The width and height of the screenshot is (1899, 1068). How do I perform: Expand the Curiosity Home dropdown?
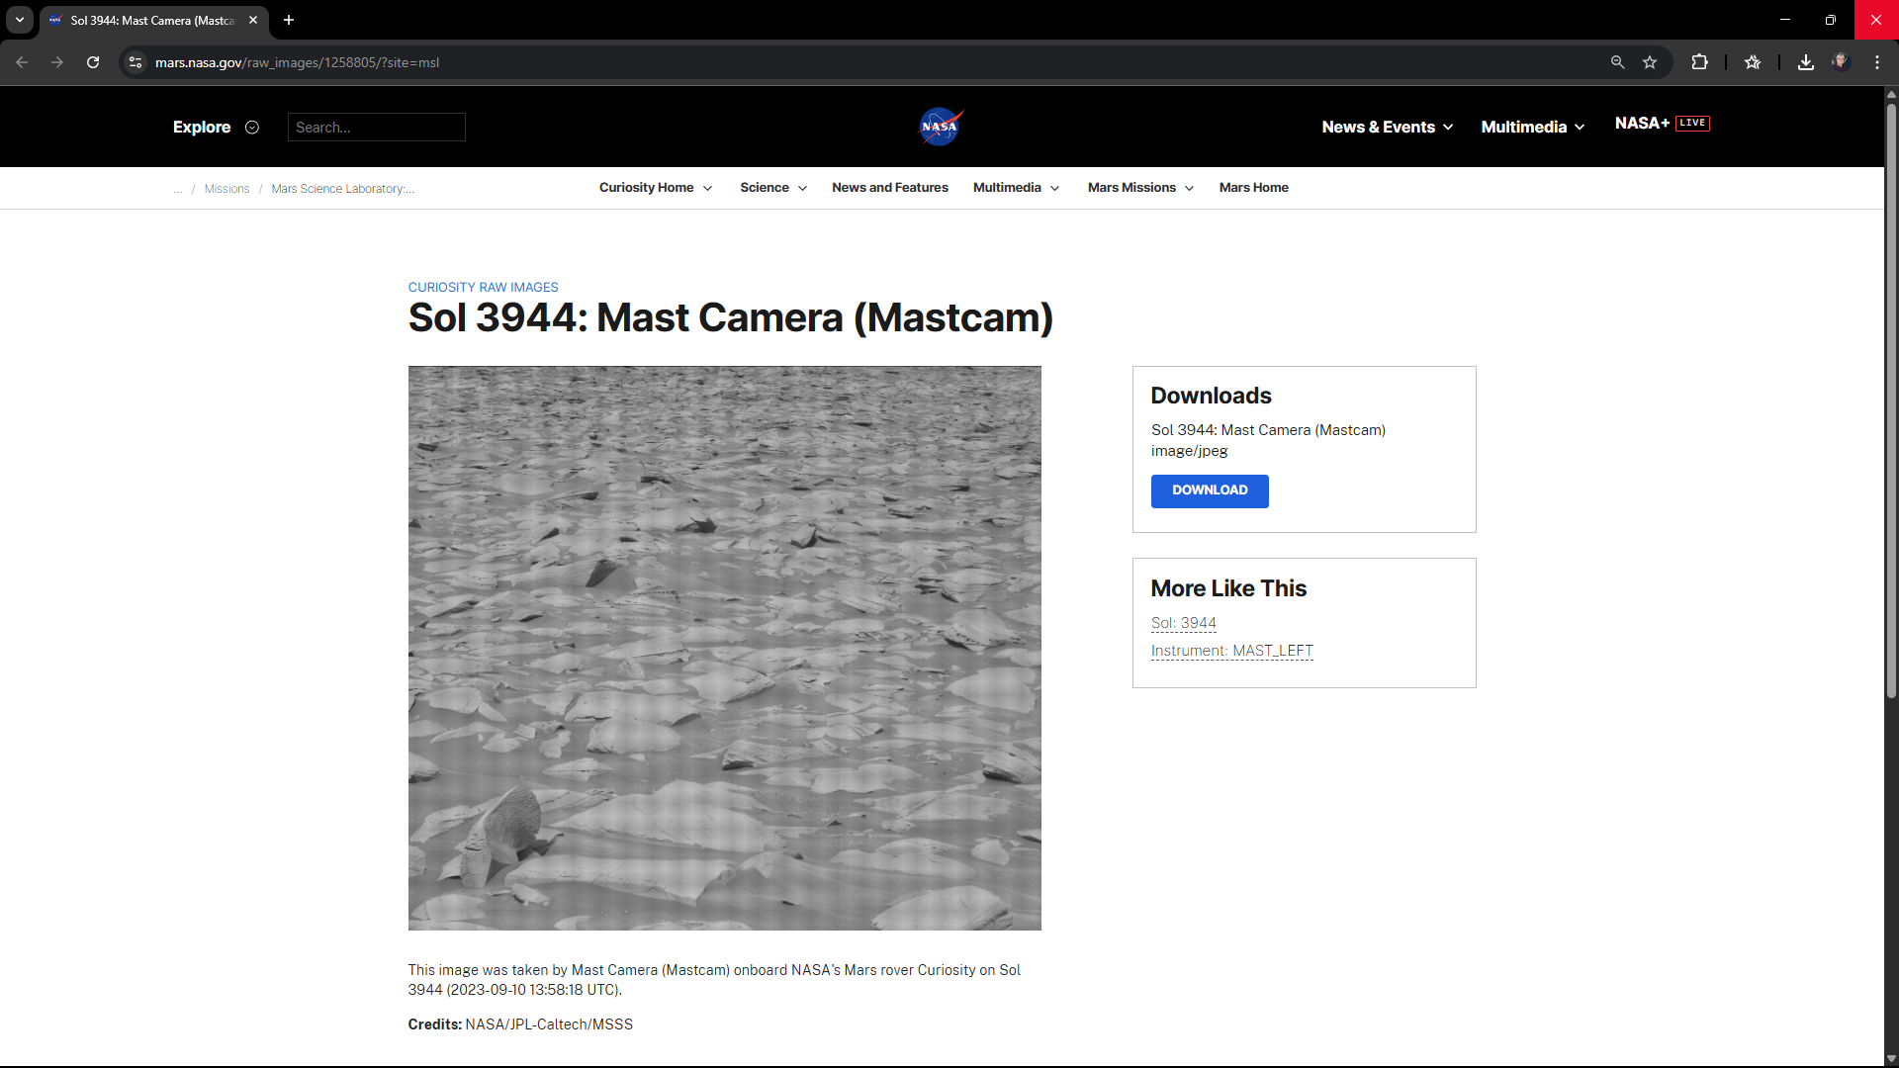coord(655,188)
